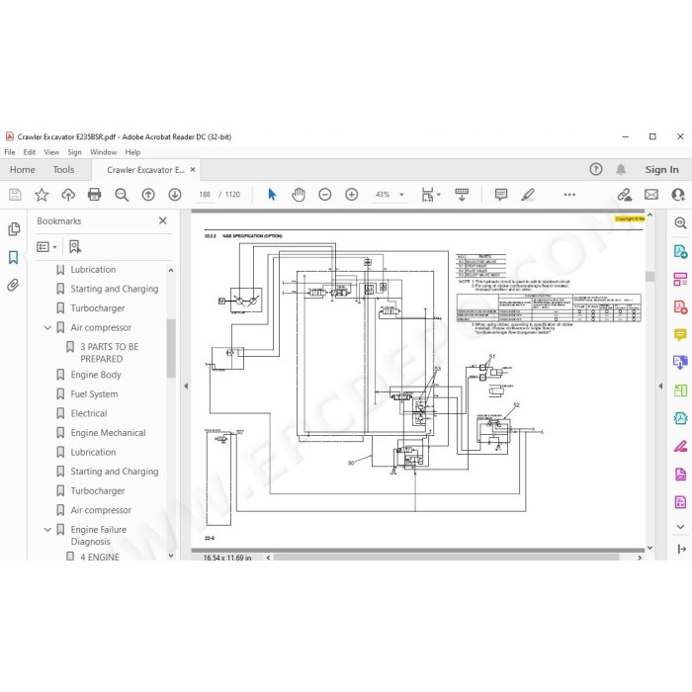Click the document horizontal scrollbar
The height and width of the screenshot is (692, 692).
pyautogui.click(x=446, y=558)
